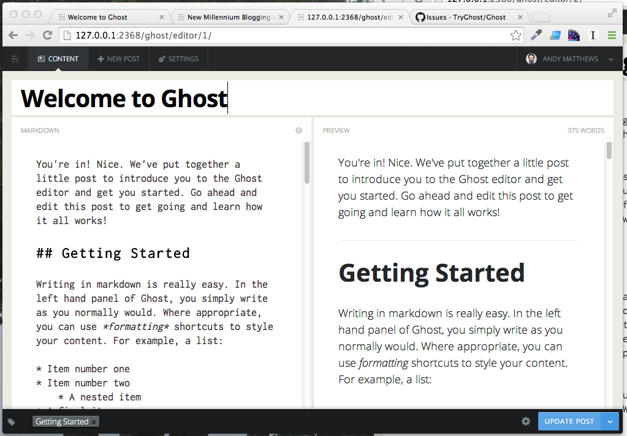Open Ghost Settings

(x=178, y=59)
